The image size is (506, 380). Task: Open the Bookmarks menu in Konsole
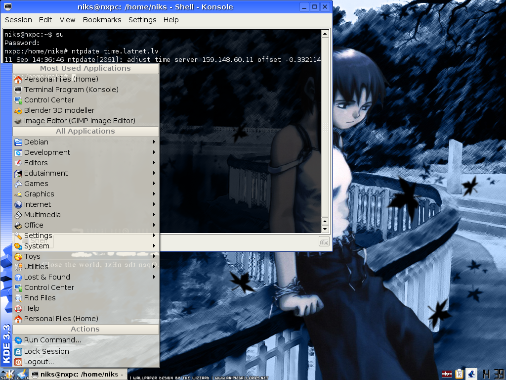pos(102,20)
